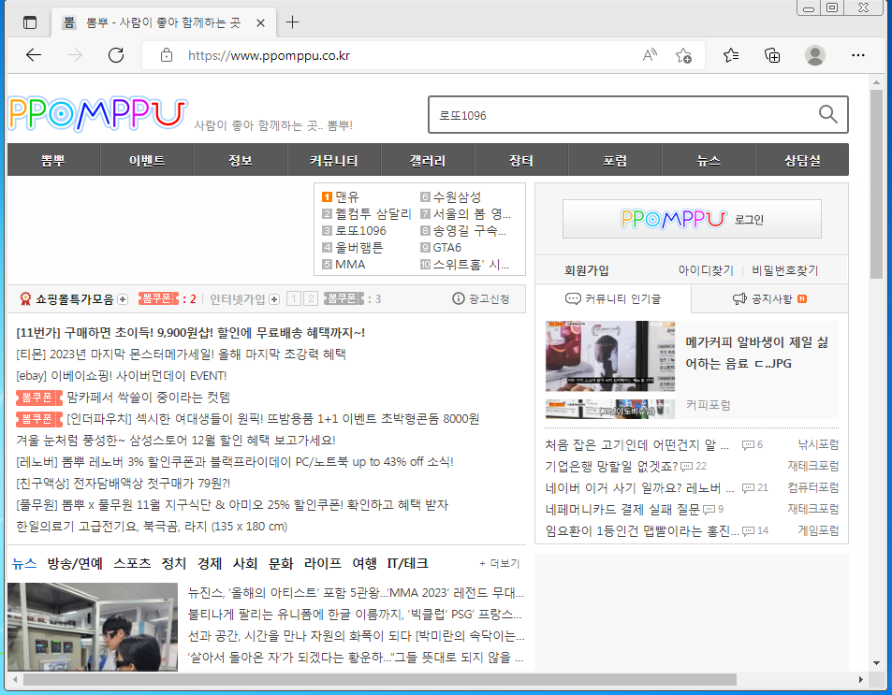Screen dimensions: 892x695
Task: Expand 쇼핑몰특가모음 plus button
Action: pos(123,299)
